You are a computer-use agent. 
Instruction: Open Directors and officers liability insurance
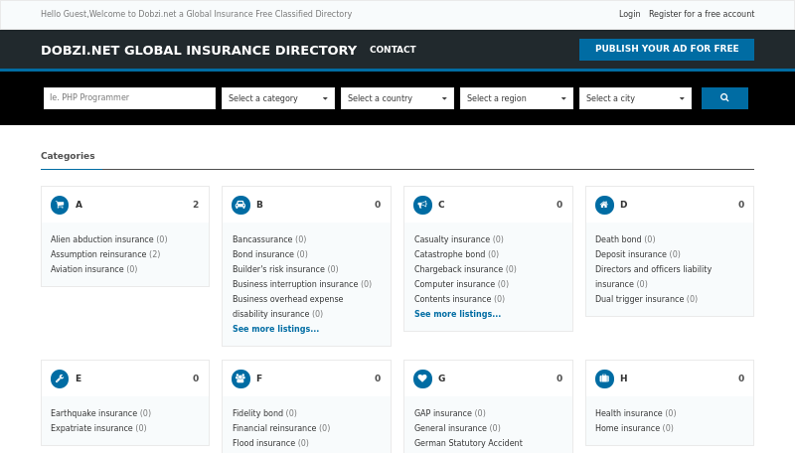click(x=653, y=276)
